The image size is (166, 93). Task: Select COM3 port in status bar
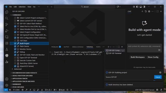16,90
